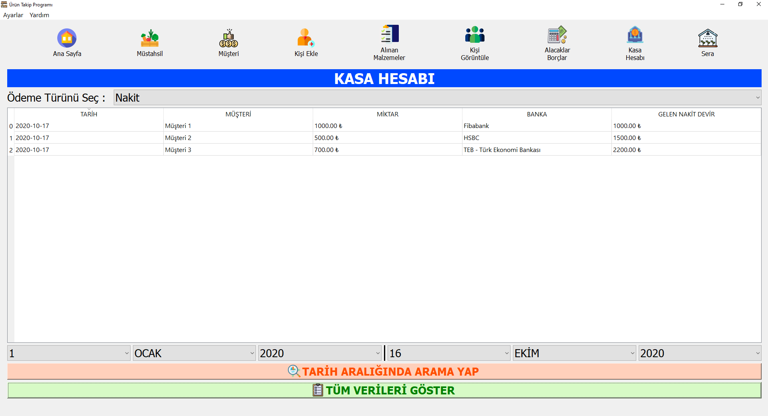The image size is (768, 416).
Task: Click the Müstahsil vegetables icon
Action: [x=149, y=38]
